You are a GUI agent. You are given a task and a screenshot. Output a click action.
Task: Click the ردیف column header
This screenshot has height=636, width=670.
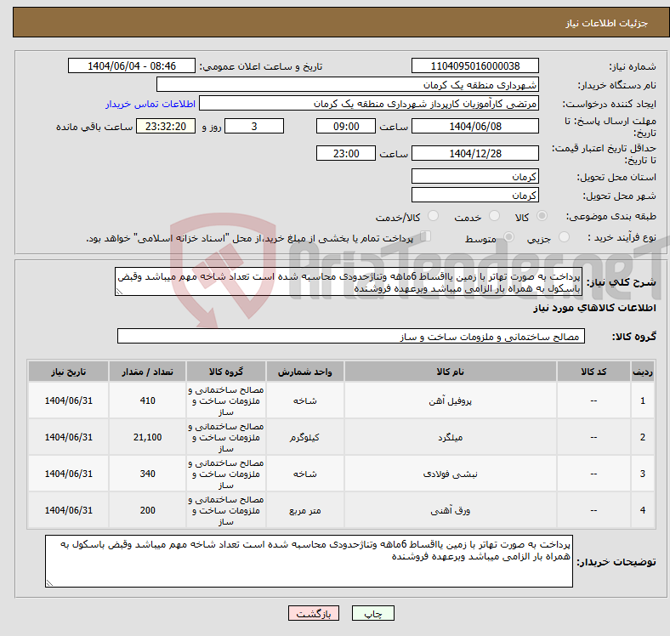[x=643, y=372]
